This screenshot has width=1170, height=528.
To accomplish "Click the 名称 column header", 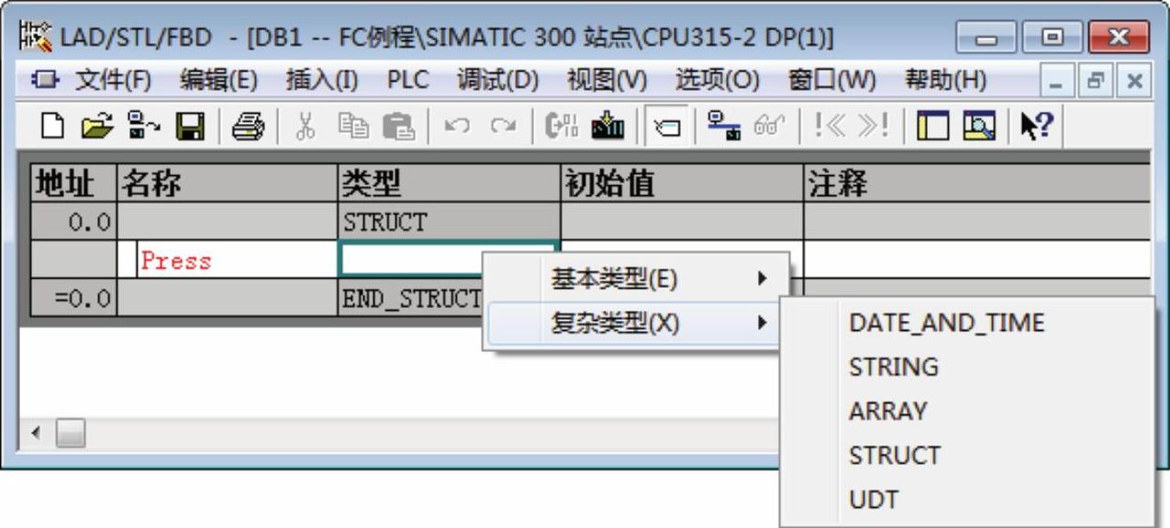I will (228, 184).
